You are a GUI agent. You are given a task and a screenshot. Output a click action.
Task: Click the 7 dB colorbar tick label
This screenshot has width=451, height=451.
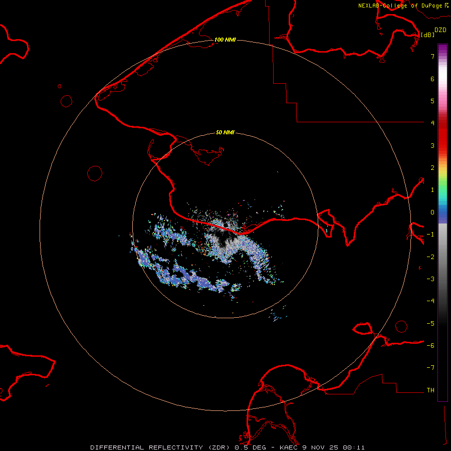(x=432, y=56)
